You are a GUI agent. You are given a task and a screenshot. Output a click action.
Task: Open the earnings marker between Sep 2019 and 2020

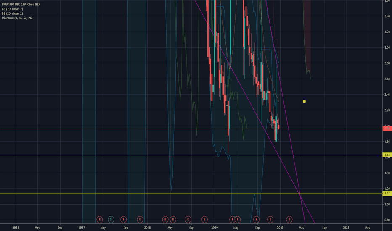[x=270, y=220]
